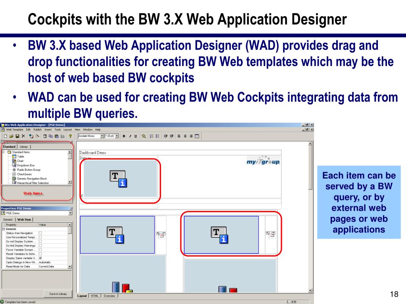Image resolution: width=406 pixels, height=304 pixels.
Task: Tick the Force Variable Screen checkbox
Action: [x=40, y=250]
